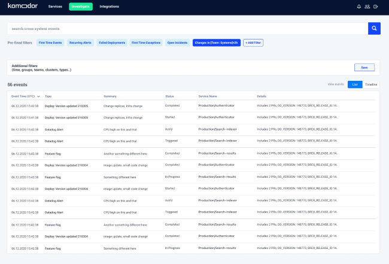This screenshot has width=389, height=264.
Task: Save the current filters
Action: tap(364, 68)
